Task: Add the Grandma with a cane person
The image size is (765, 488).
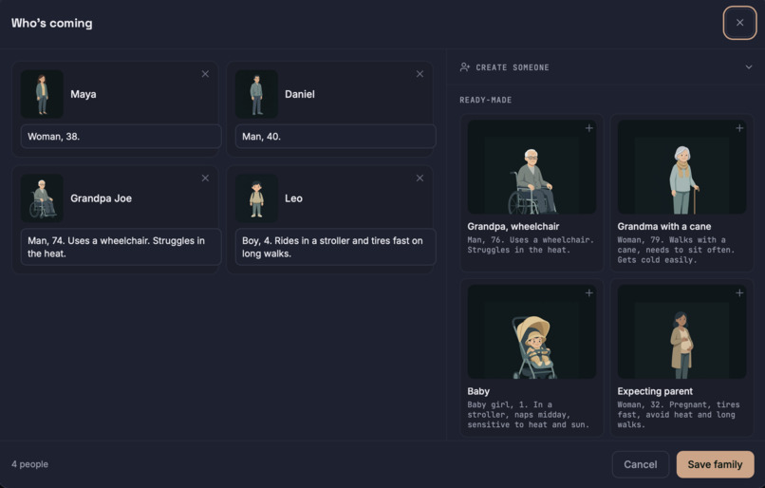Action: click(x=739, y=128)
